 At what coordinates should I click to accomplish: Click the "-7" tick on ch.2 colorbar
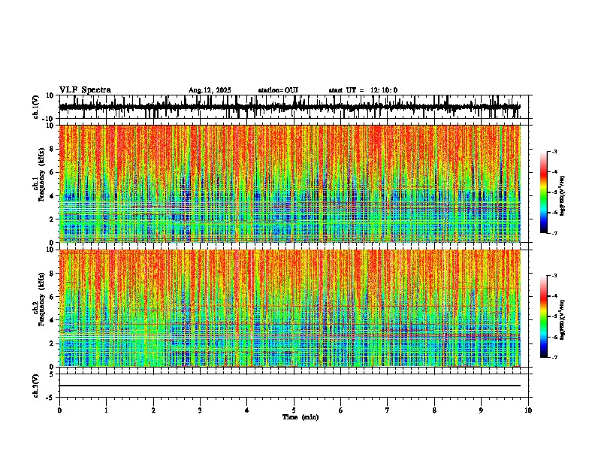tap(554, 357)
